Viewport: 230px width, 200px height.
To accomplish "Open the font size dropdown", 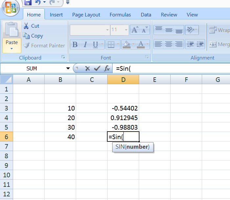I will [x=126, y=30].
